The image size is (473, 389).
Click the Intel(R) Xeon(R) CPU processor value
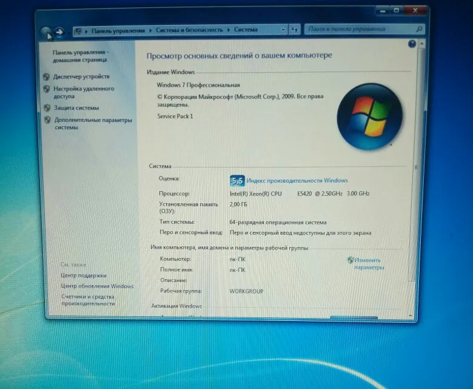(299, 194)
